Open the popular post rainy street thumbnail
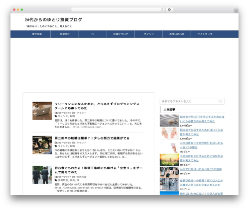Image resolution: width=249 pixels, height=210 pixels. (x=169, y=184)
